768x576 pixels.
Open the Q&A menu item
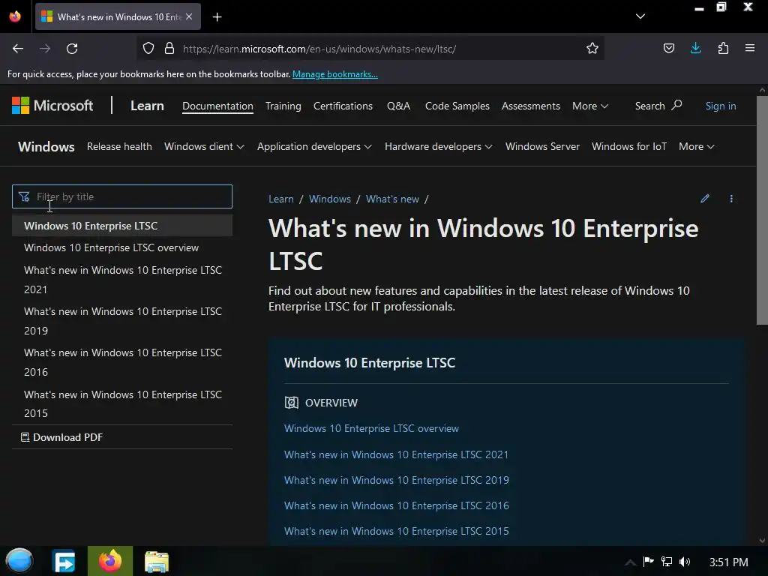398,106
